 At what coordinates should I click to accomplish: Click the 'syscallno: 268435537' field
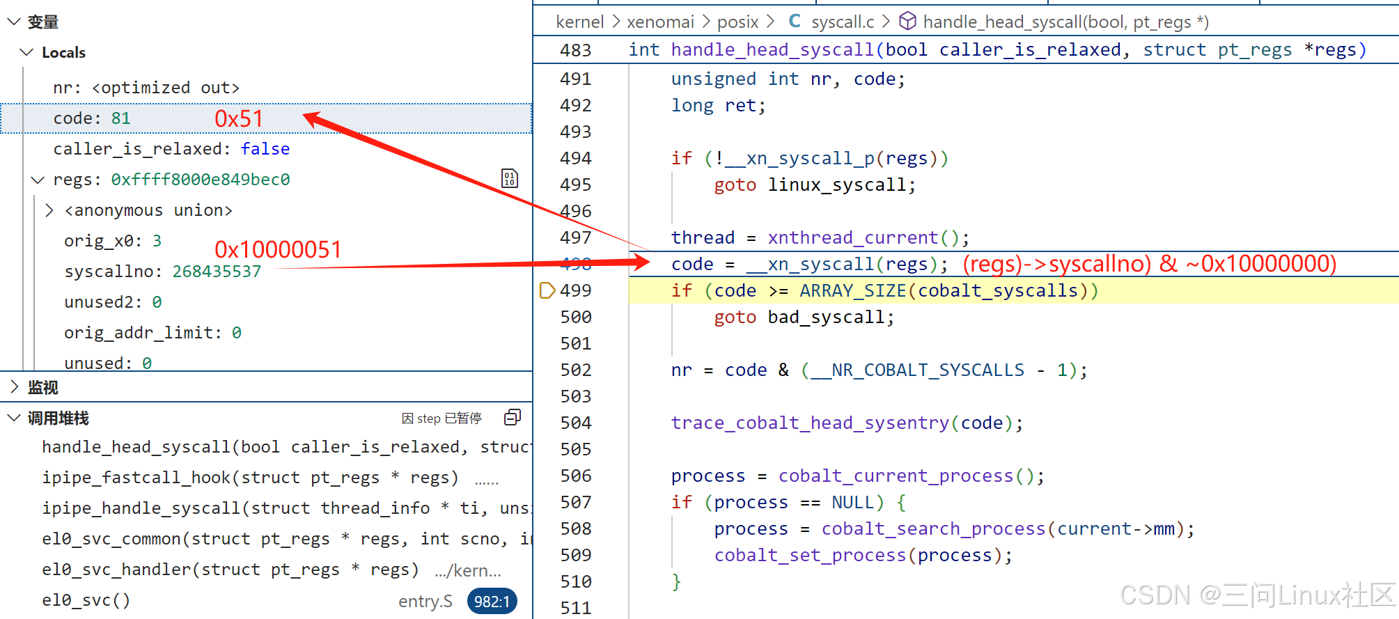pyautogui.click(x=162, y=272)
